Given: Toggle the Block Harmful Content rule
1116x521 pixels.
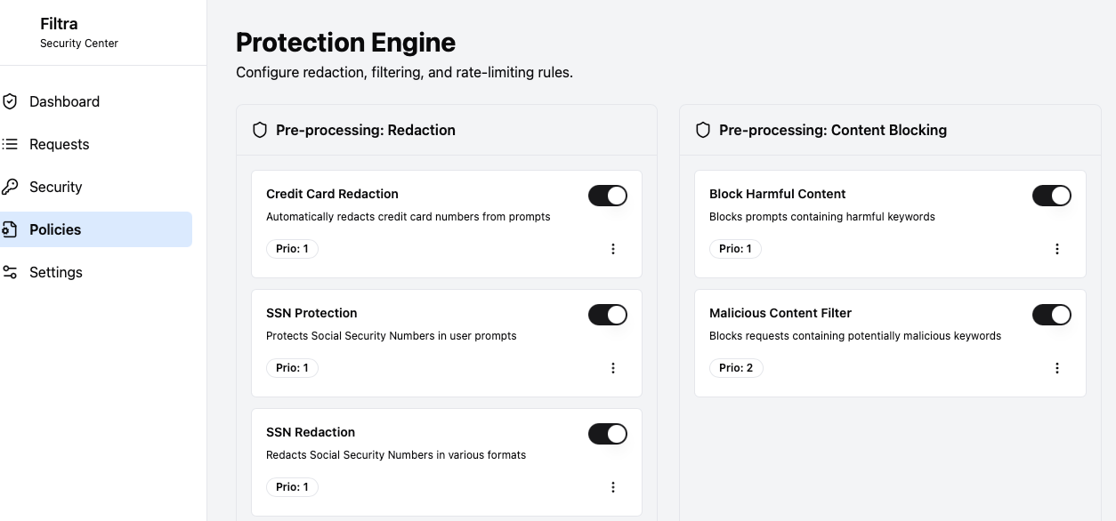Looking at the screenshot, I should [1052, 196].
